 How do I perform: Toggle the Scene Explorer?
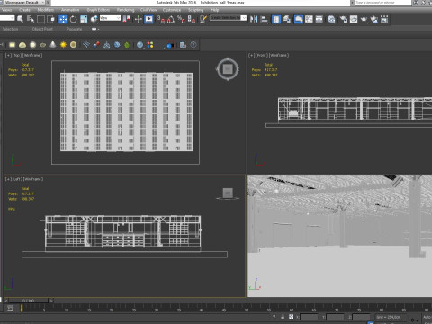click(276, 19)
